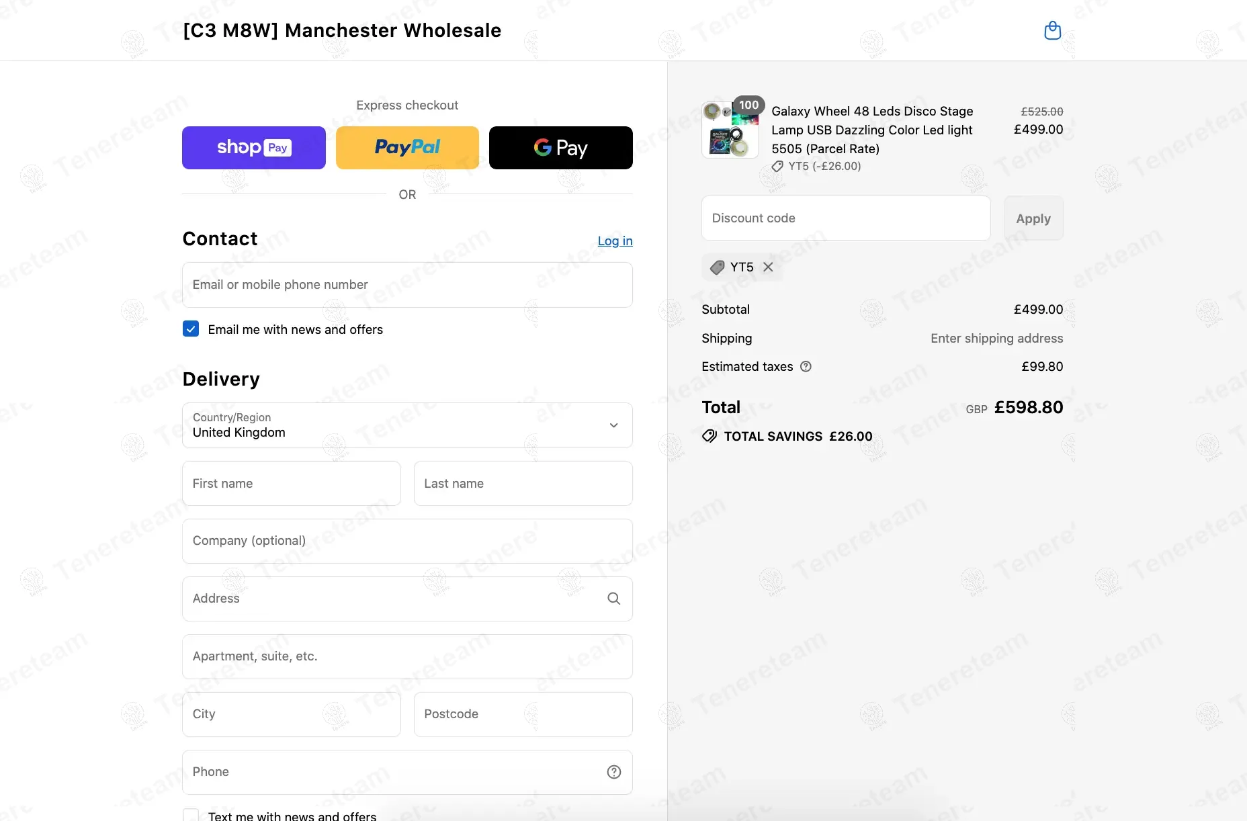1247x821 pixels.
Task: Check Text me with news and offers
Action: [x=191, y=815]
